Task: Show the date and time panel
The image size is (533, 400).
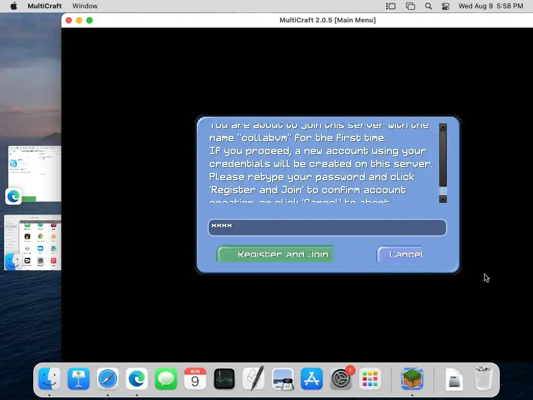Action: pyautogui.click(x=490, y=6)
